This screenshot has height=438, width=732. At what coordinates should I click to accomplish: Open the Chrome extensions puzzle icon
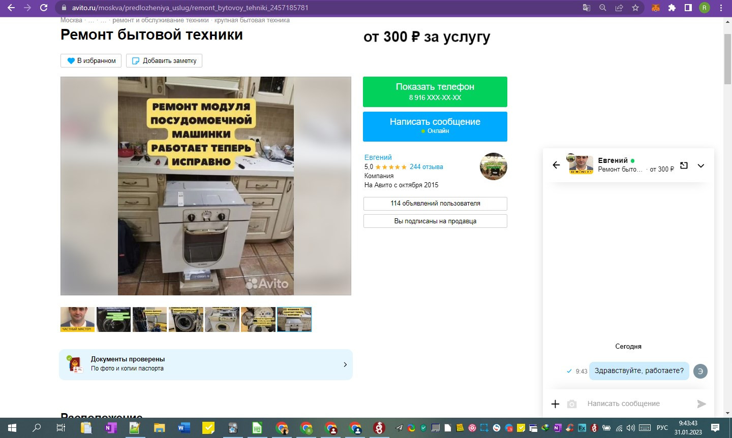[672, 8]
